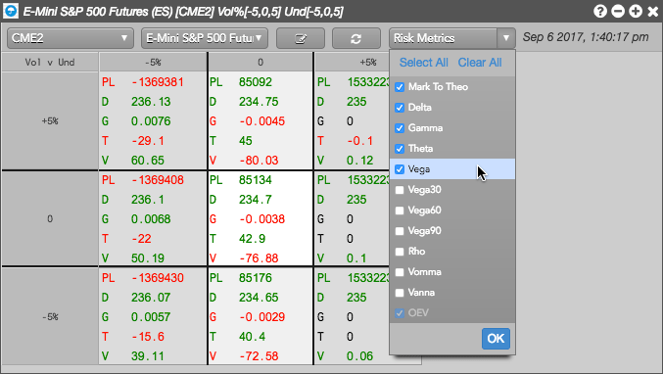This screenshot has width=663, height=374.
Task: Click vega value -80.03
Action: [259, 161]
